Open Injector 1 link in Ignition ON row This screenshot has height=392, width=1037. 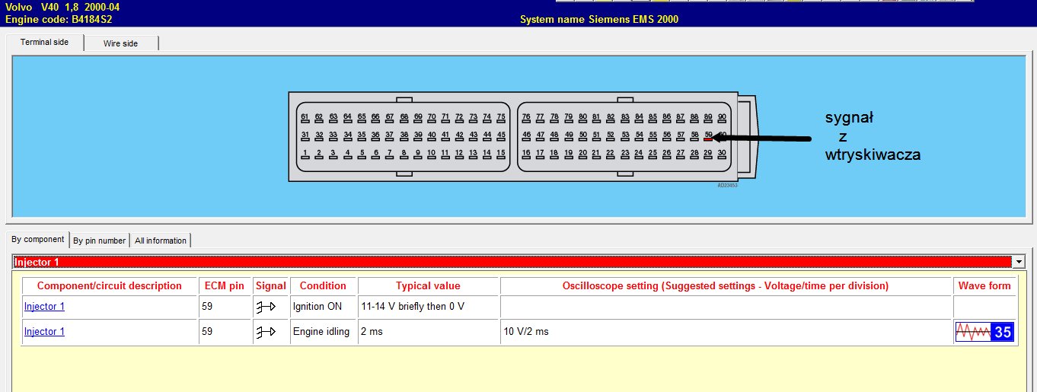(44, 308)
